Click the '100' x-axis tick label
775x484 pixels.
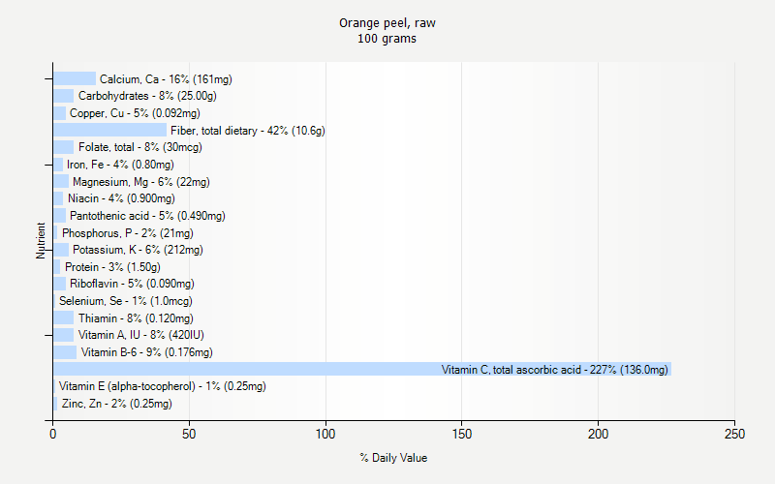pyautogui.click(x=325, y=434)
